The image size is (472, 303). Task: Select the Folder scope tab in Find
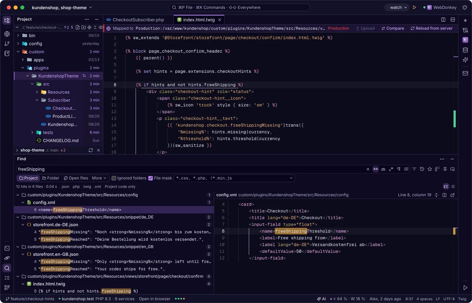click(x=51, y=178)
